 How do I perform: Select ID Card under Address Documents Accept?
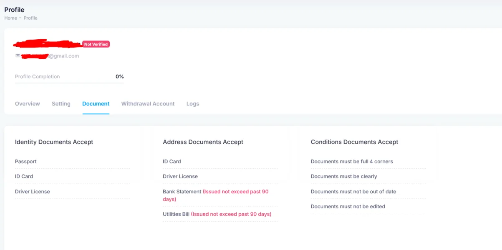[172, 162]
